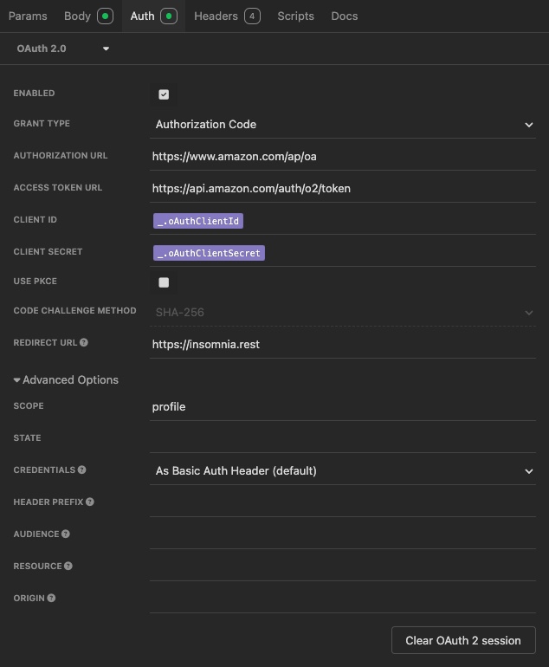
Task: Open the Docs tab
Action: (x=344, y=16)
